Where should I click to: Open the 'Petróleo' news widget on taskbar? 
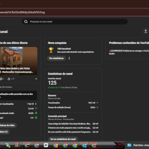pos(138,145)
